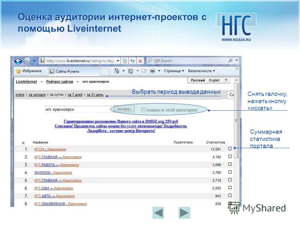The image size is (300, 225).
Task: Open the Рейтинг сайтов link
Action: (60, 81)
